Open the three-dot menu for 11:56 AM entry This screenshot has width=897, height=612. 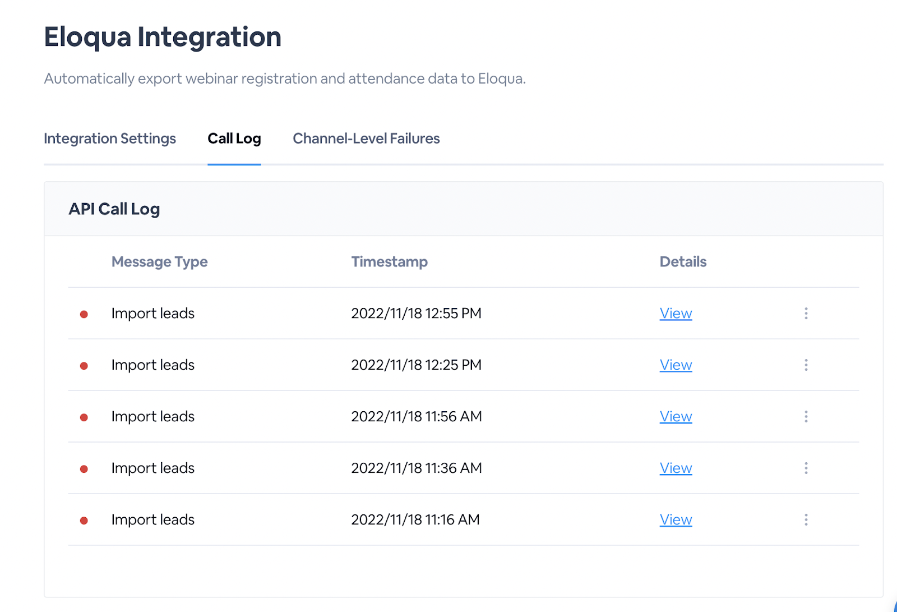pos(806,417)
